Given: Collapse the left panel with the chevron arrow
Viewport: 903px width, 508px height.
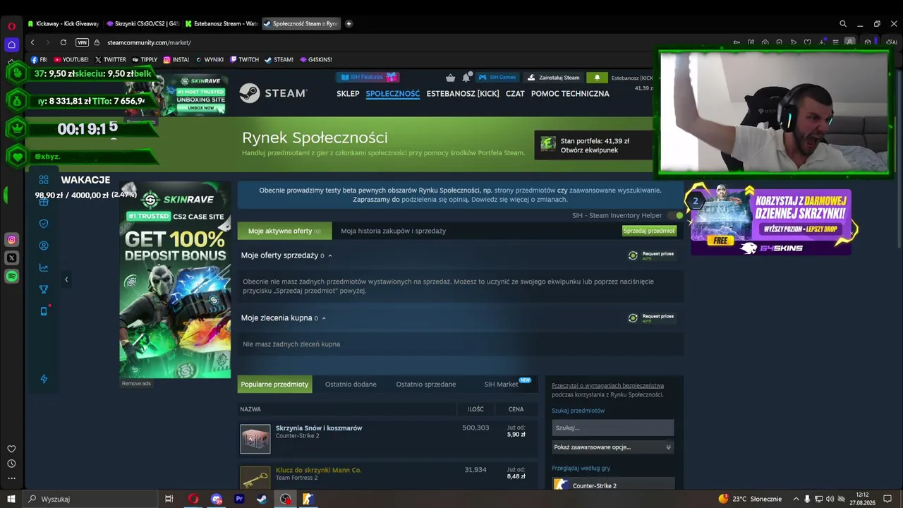Looking at the screenshot, I should 66,279.
